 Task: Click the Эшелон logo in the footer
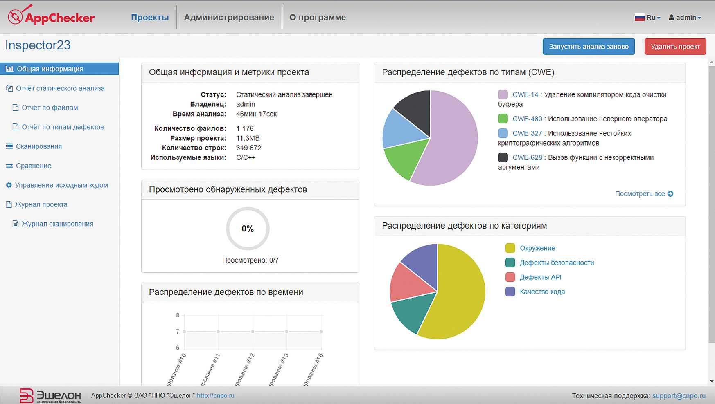(x=50, y=395)
